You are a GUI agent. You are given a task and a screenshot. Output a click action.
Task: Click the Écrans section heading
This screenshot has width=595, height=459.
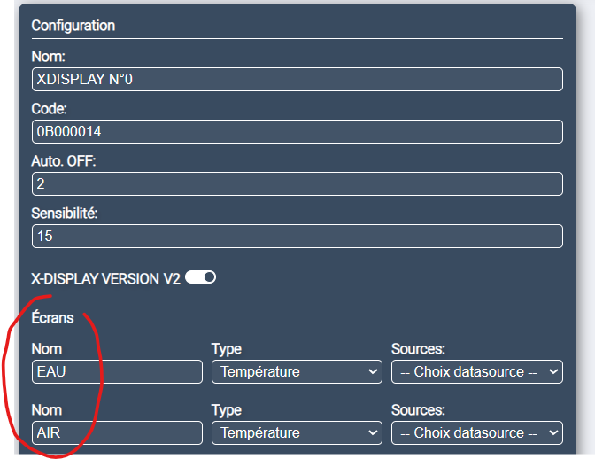53,318
